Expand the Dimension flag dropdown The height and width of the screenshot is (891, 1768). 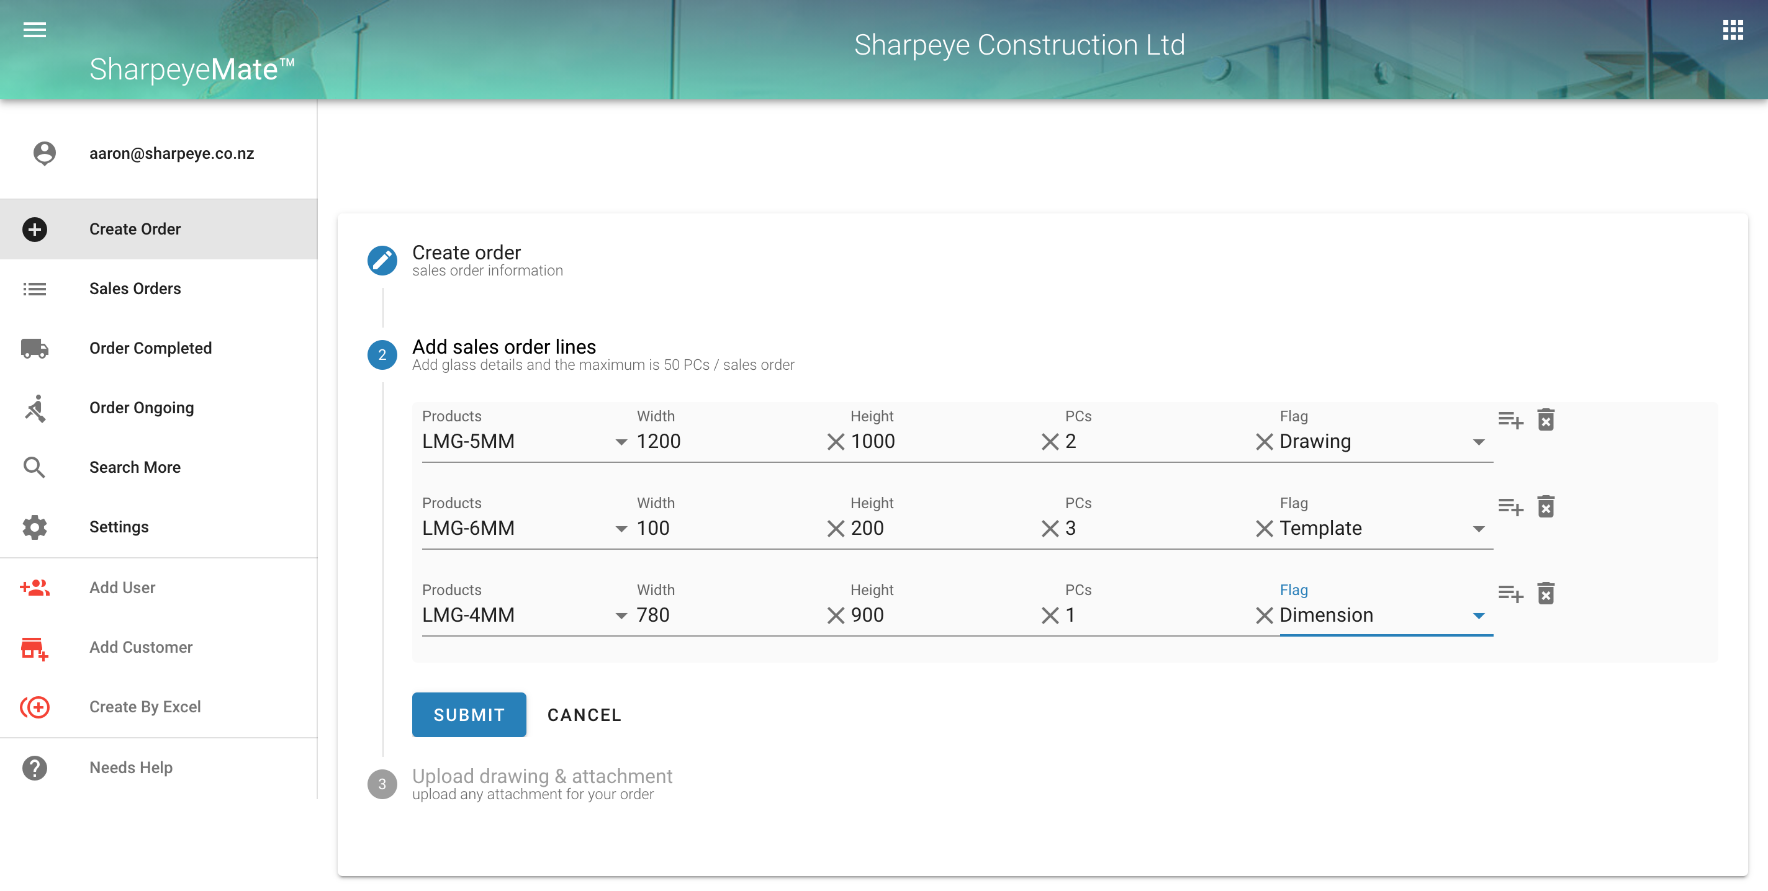(x=1478, y=616)
